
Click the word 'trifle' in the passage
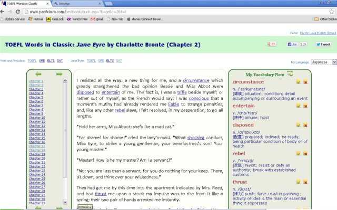(182, 92)
